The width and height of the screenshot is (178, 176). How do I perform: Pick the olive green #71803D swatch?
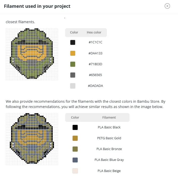point(73,64)
